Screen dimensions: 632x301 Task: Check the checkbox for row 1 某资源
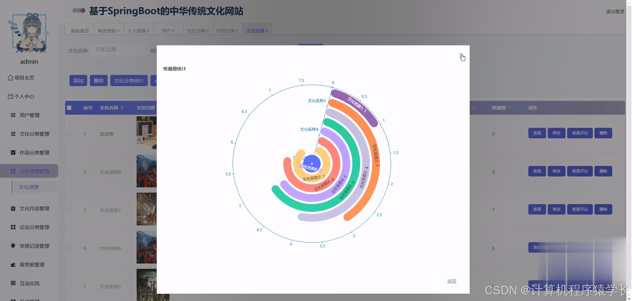(69, 134)
